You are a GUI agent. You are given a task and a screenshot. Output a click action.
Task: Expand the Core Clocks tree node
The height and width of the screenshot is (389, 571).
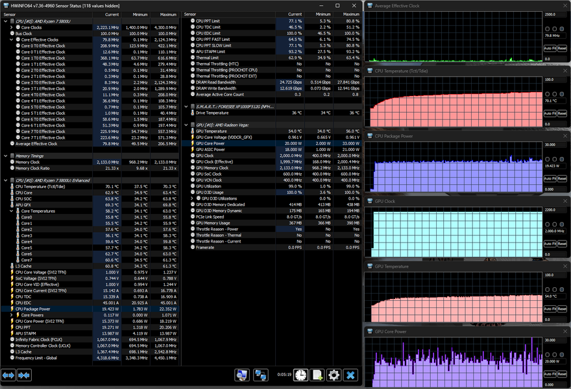12,28
